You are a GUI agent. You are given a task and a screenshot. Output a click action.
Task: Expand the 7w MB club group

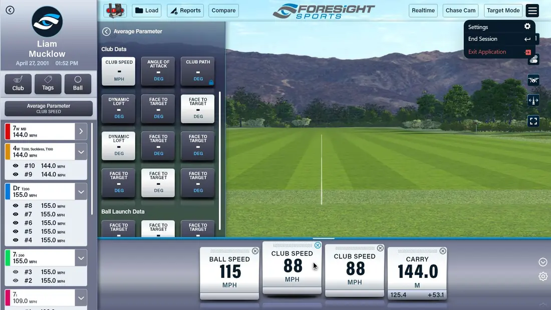(x=81, y=131)
